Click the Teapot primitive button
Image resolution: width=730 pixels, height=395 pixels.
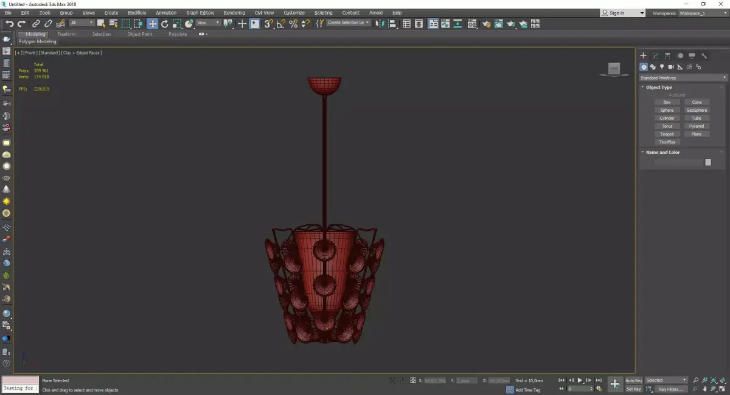click(667, 134)
